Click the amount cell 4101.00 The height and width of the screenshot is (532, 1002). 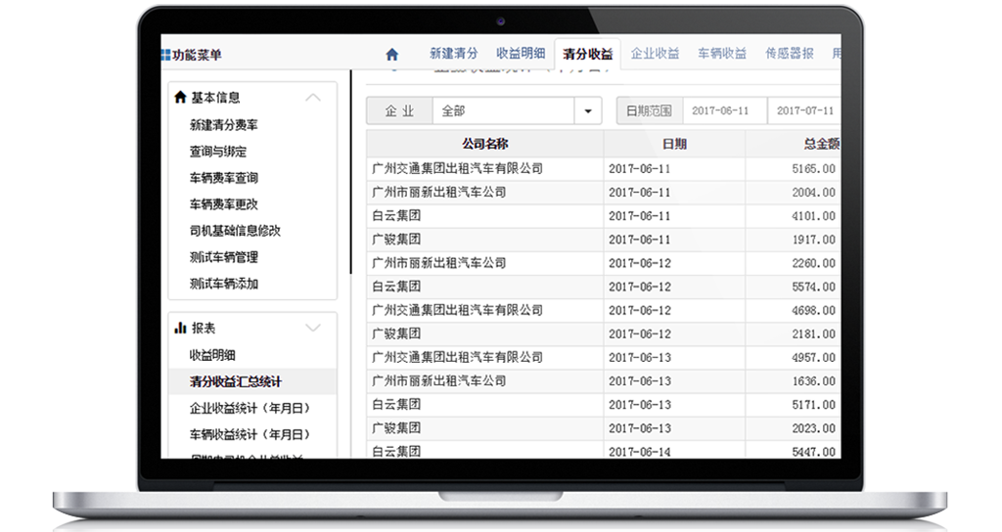coord(813,216)
